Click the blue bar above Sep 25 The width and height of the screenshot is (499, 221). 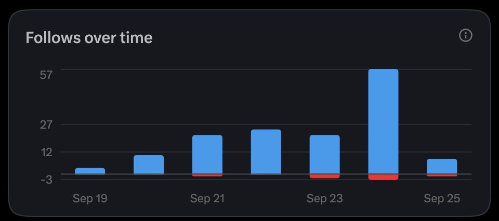click(442, 167)
